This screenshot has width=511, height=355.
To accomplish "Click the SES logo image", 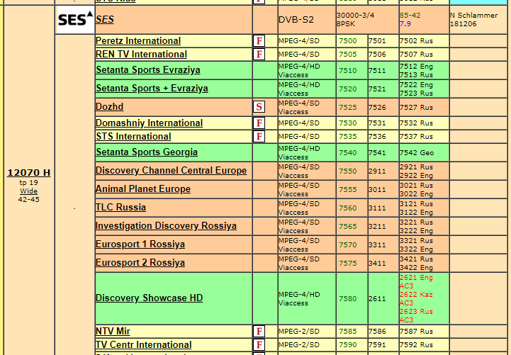I will pos(75,20).
